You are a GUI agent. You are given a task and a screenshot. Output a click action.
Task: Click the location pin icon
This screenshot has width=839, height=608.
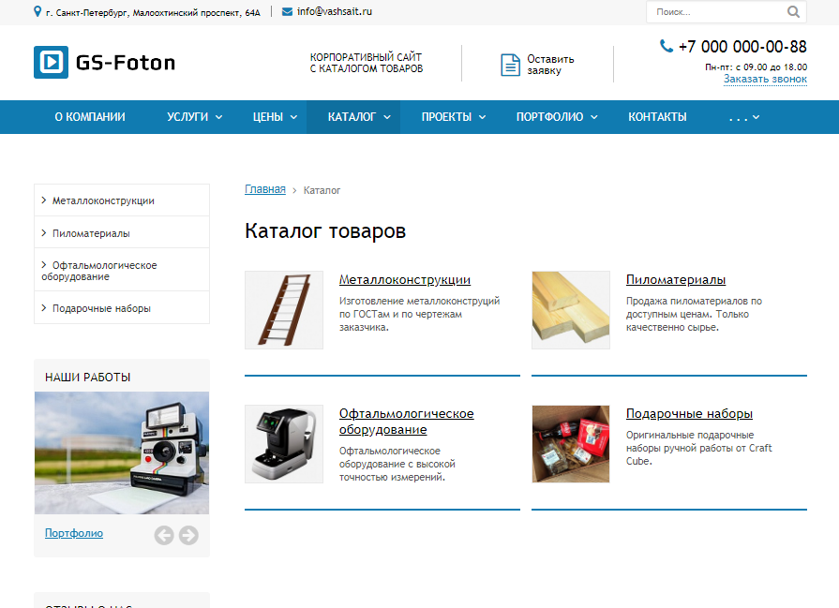[x=37, y=11]
